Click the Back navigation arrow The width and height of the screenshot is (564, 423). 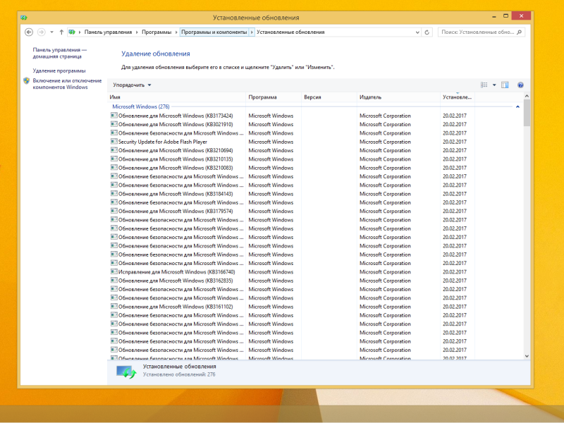pyautogui.click(x=29, y=32)
